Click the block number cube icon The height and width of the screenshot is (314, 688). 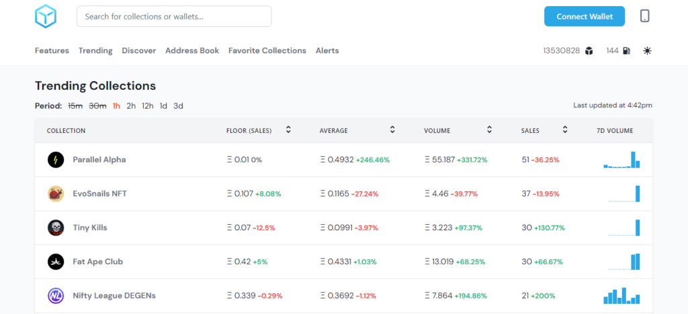pyautogui.click(x=589, y=51)
